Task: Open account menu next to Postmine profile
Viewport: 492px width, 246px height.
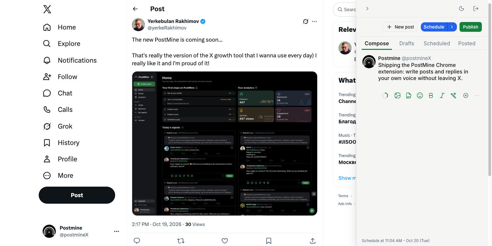Action: pyautogui.click(x=116, y=231)
